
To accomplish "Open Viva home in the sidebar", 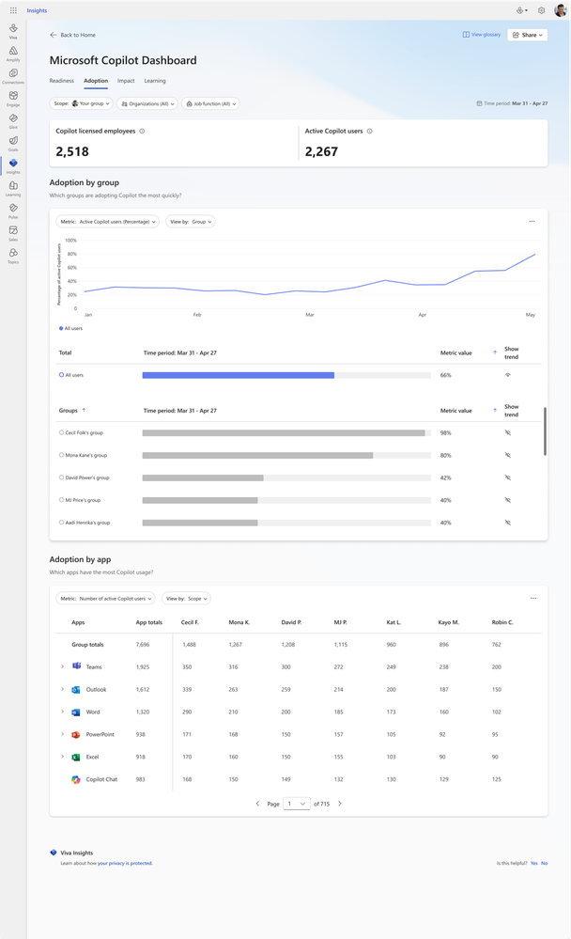I will 13,31.
